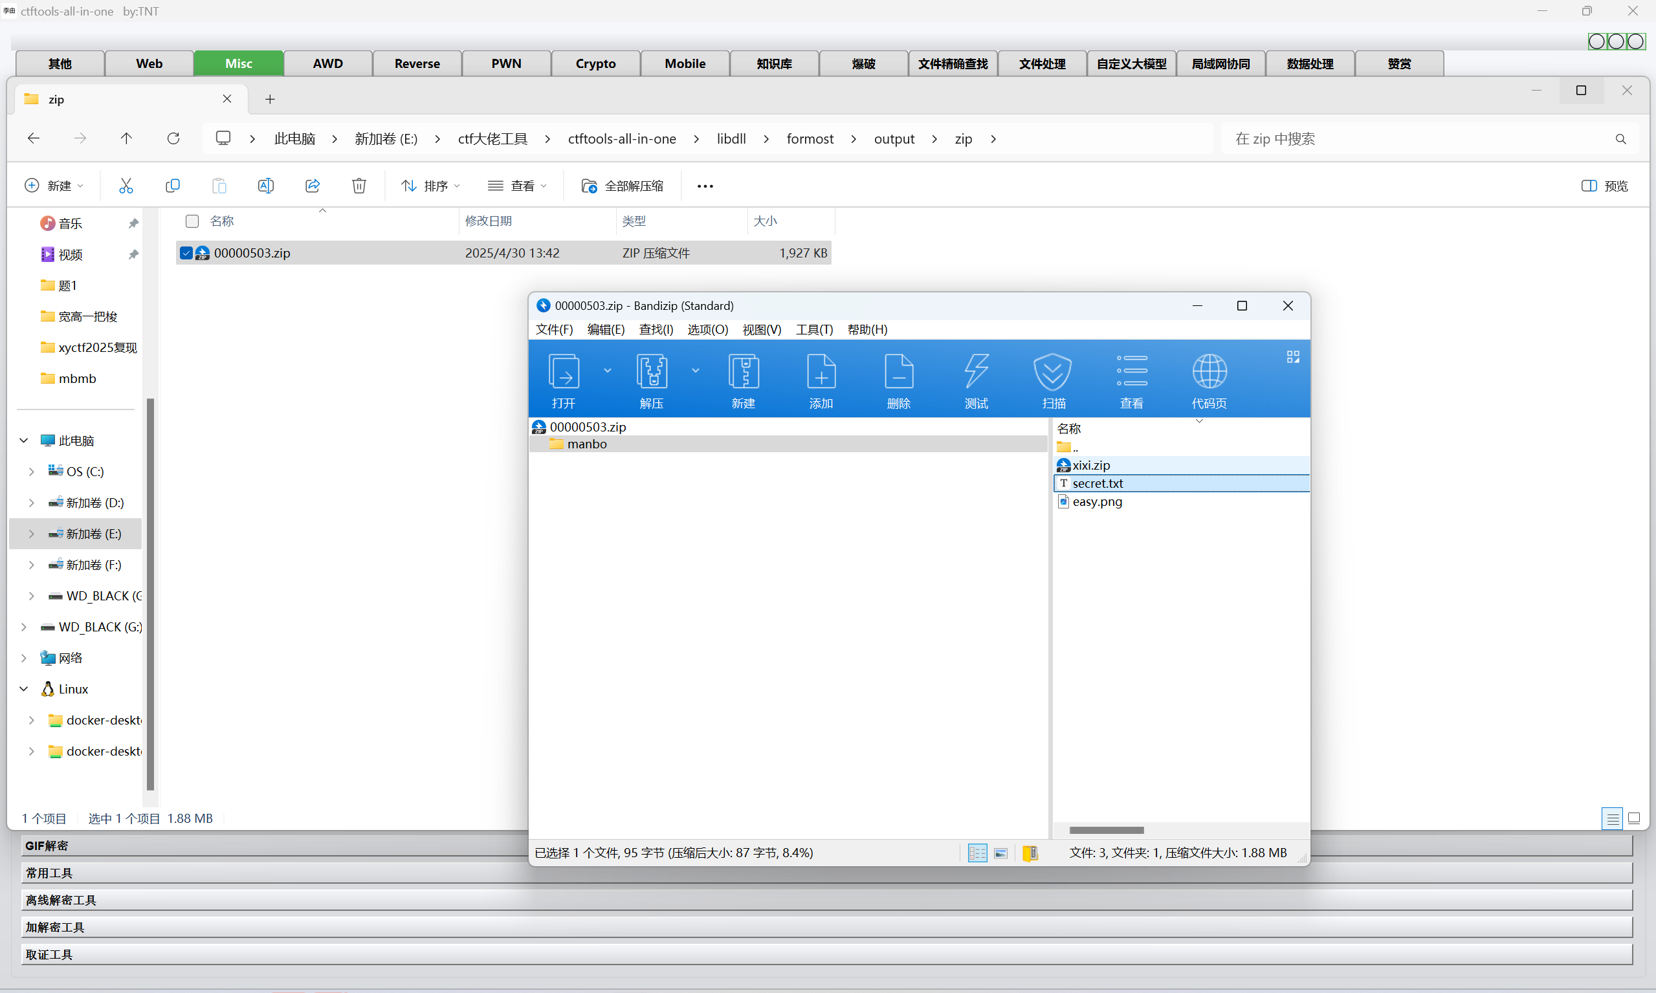Expand the 取证工具 section bar
This screenshot has width=1656, height=993.
pos(826,954)
